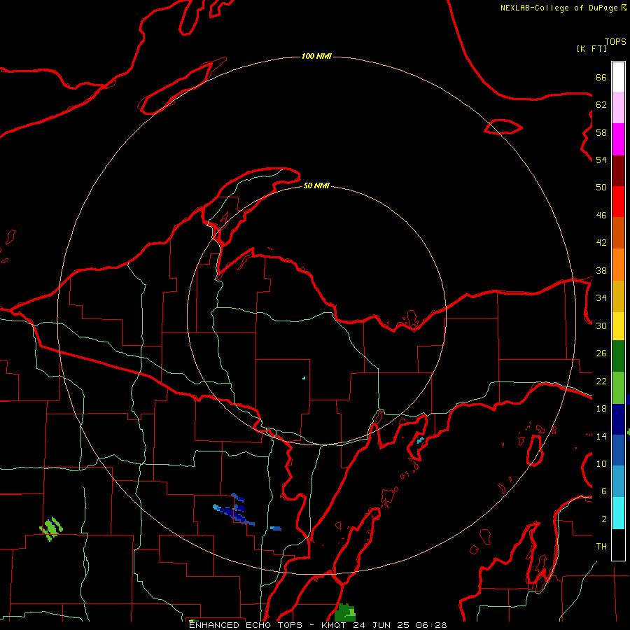The image size is (630, 630).
Task: Click the [K FT] units label
Action: [x=591, y=48]
